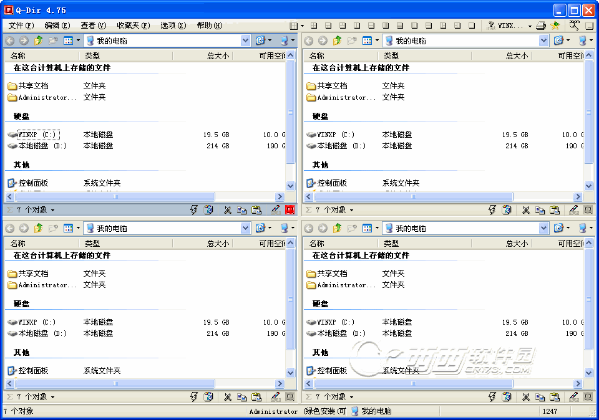Switch to the two stacked panes layout

coord(371,26)
